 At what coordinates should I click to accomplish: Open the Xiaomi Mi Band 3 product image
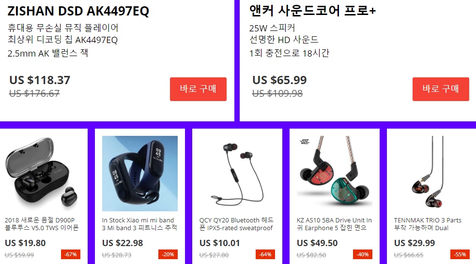(139, 174)
